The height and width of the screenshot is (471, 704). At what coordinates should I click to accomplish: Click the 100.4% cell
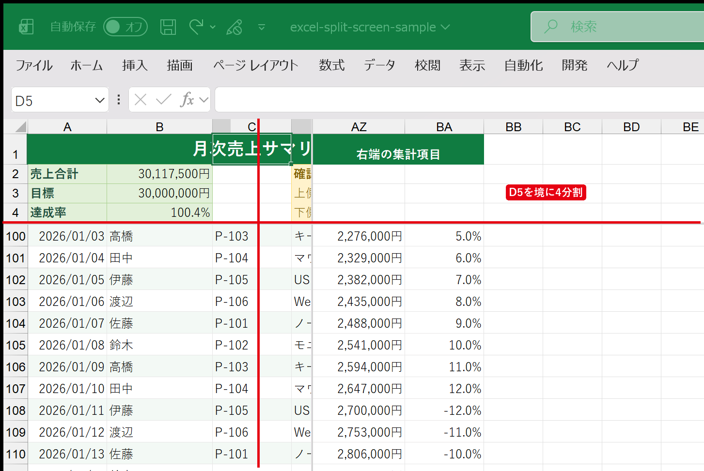[x=160, y=213]
